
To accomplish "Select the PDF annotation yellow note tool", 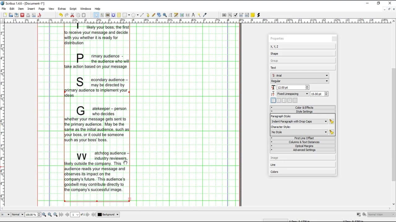I will [253, 15].
